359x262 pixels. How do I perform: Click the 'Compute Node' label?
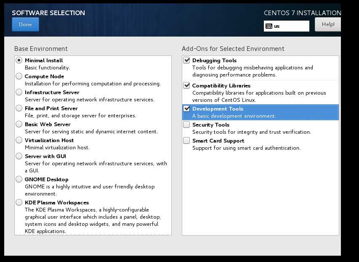[45, 77]
